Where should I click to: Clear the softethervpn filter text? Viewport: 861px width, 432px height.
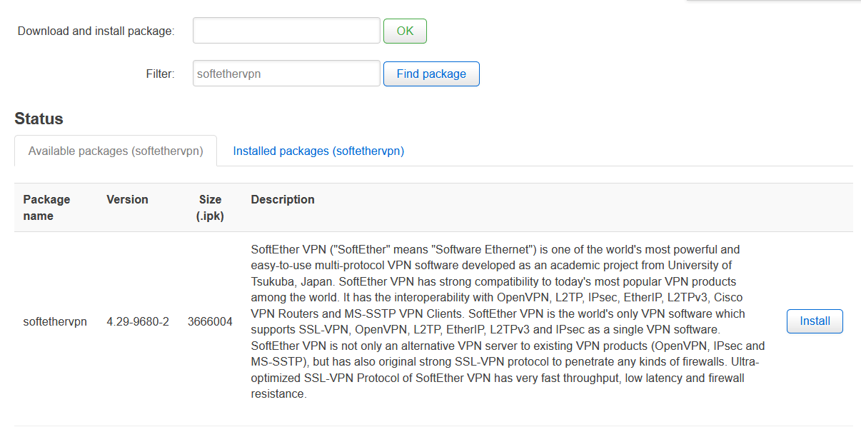pos(286,73)
